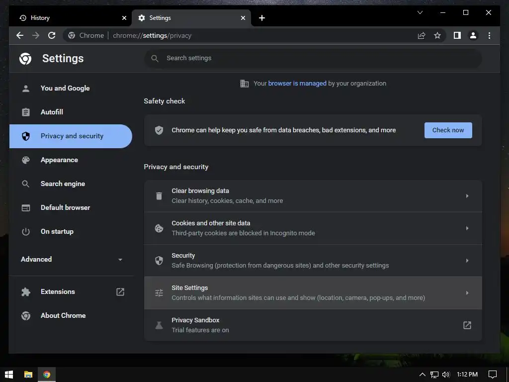Screen dimensions: 509x382
Task: Click the flask icon for Privacy Sandbox
Action: pos(159,325)
